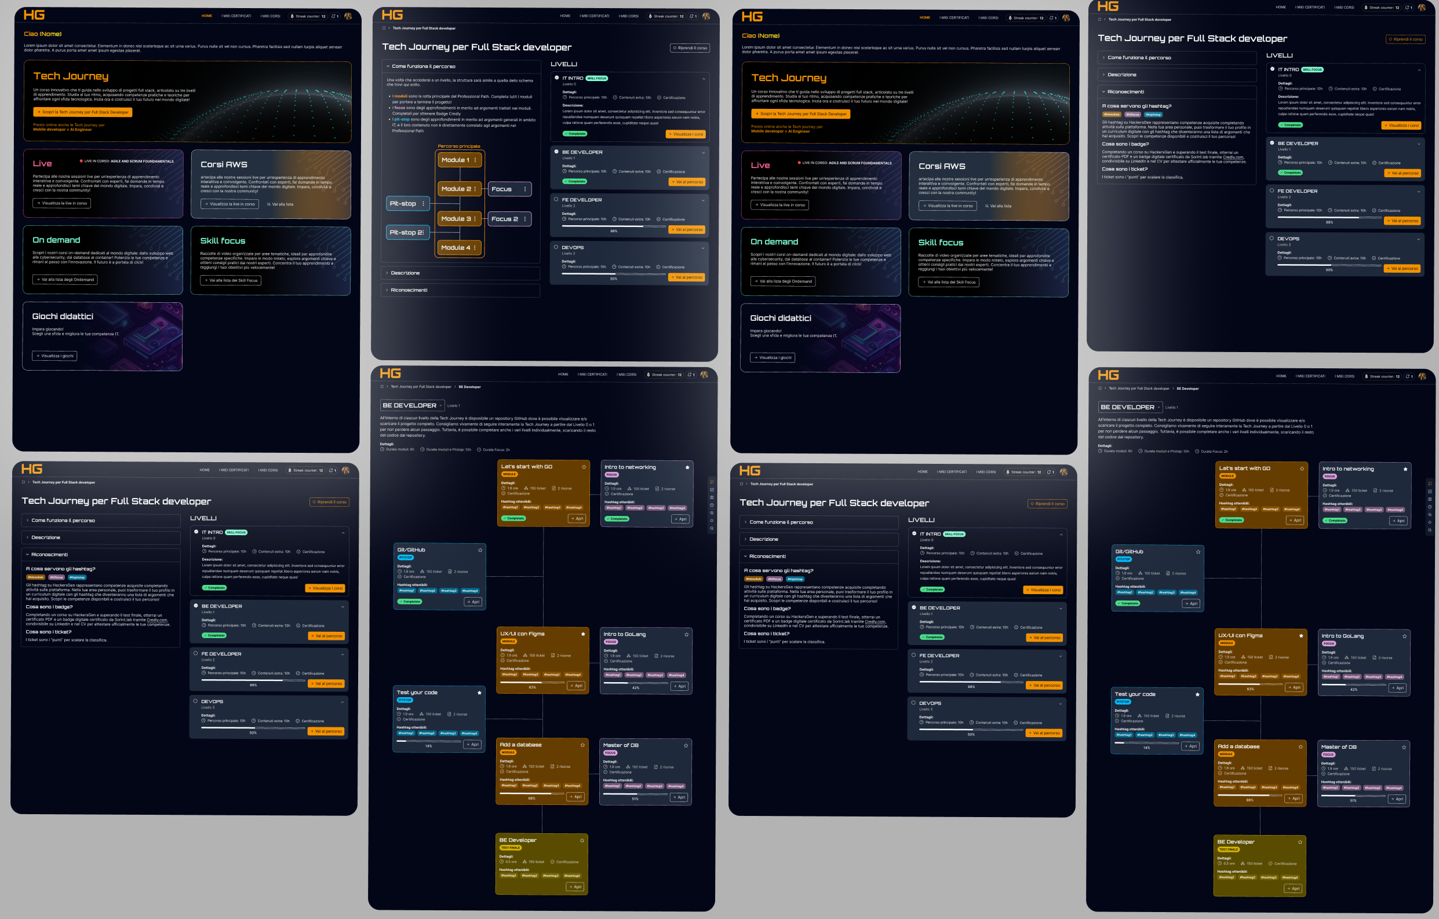The image size is (1439, 919).
Task: Click home breadcrumb icon on module-diagram screen
Action: (384, 28)
